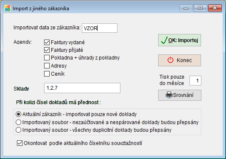Click the green checkmark on OK: Importuj
The image size is (226, 159).
pyautogui.click(x=164, y=40)
